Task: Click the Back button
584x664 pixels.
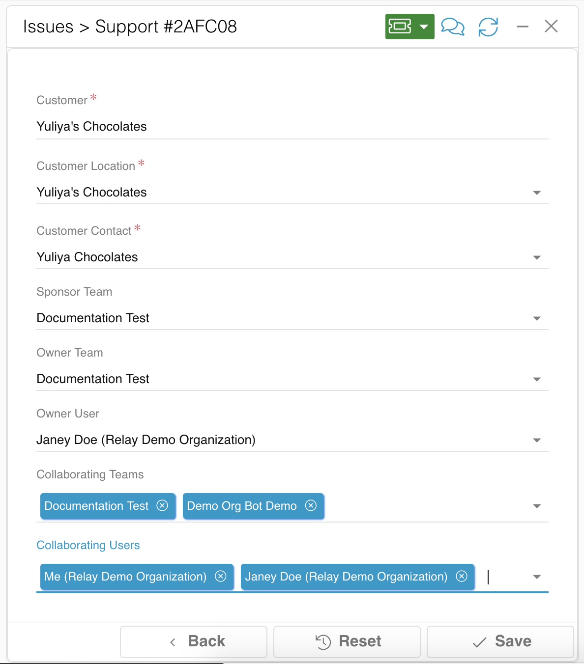Action: coord(194,641)
